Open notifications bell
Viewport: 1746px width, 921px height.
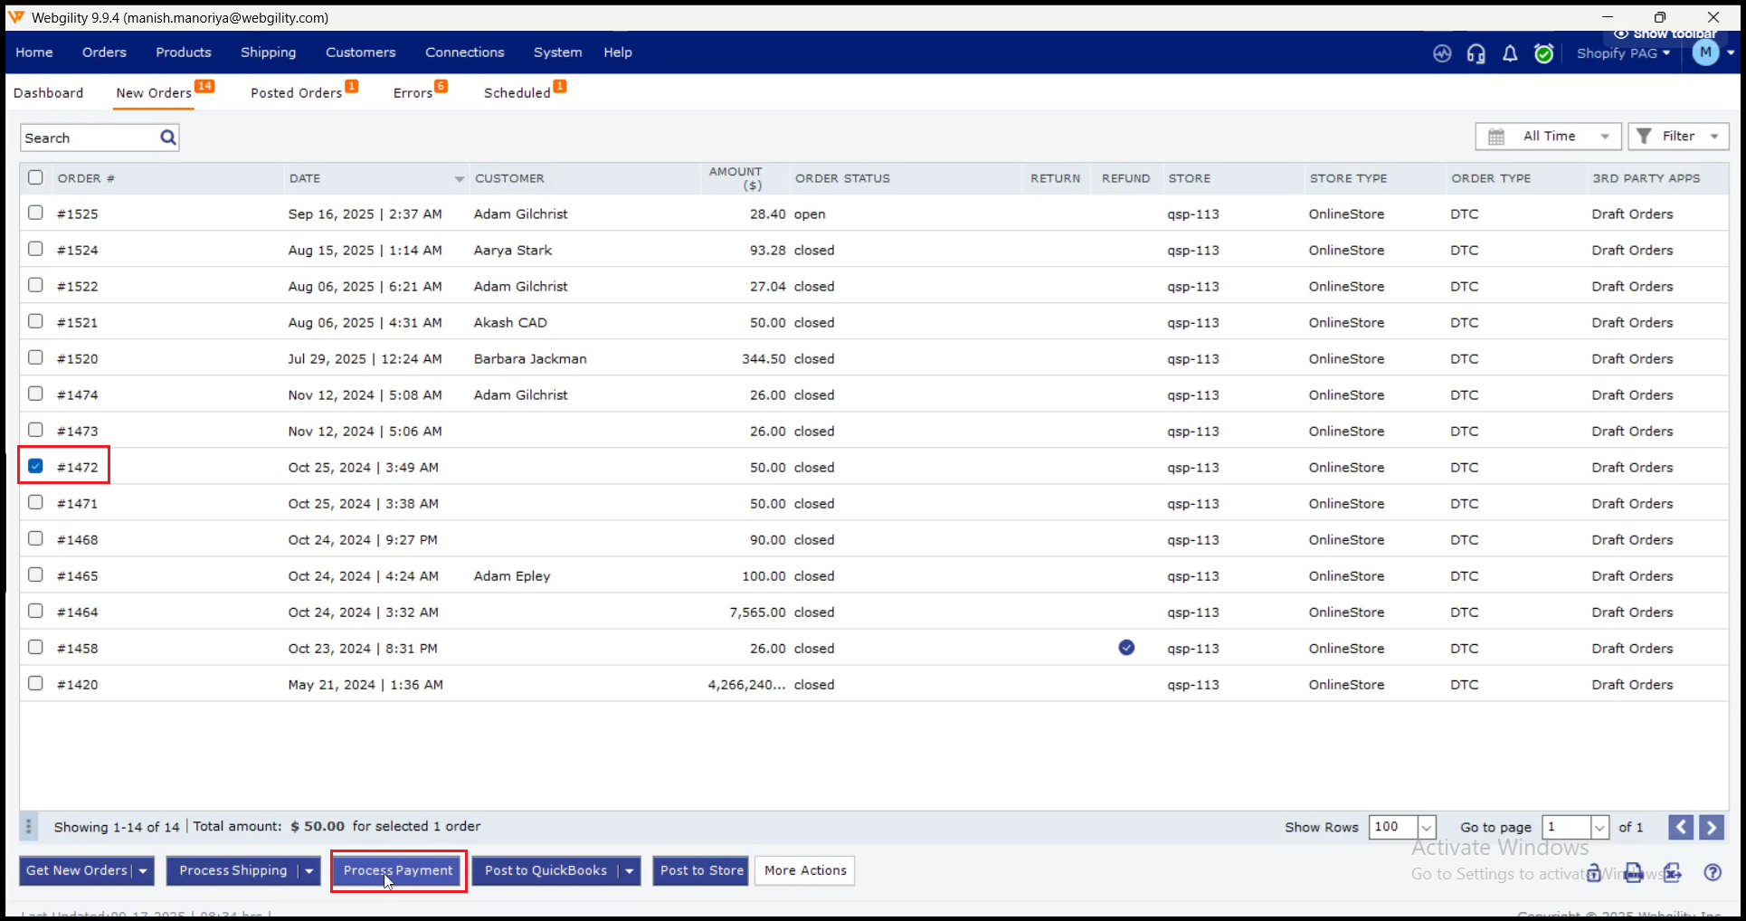tap(1510, 54)
